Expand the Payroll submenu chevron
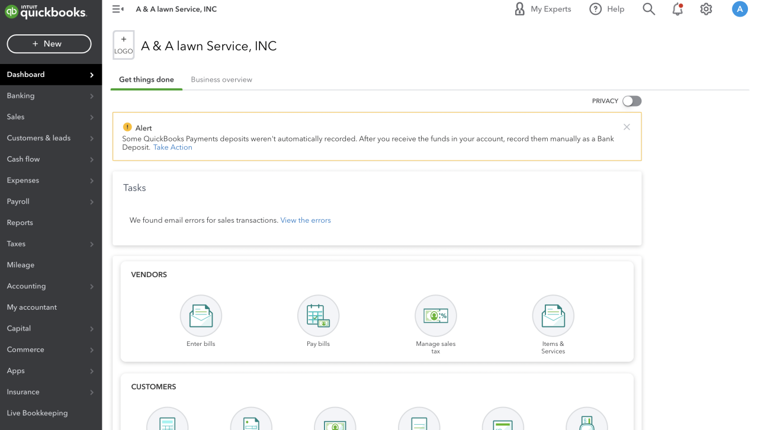The height and width of the screenshot is (430, 758). pos(92,202)
